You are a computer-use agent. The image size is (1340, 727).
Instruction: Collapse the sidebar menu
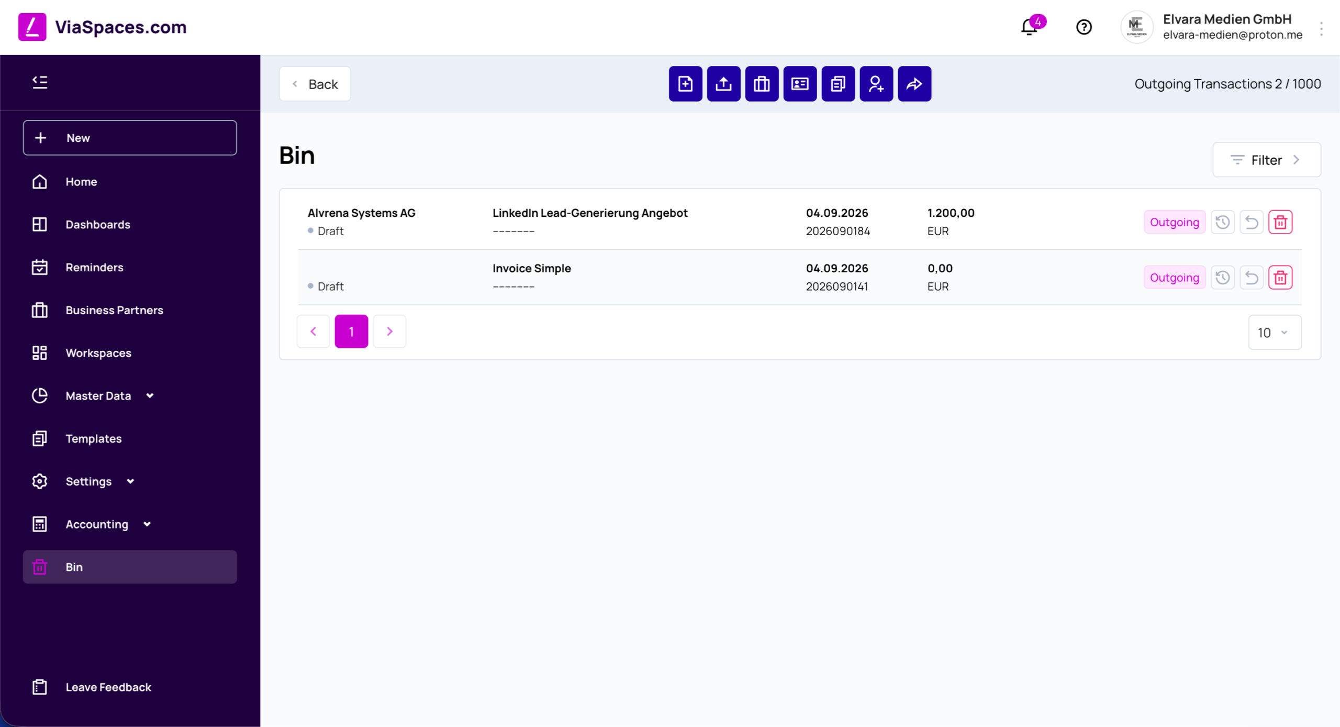pyautogui.click(x=40, y=82)
